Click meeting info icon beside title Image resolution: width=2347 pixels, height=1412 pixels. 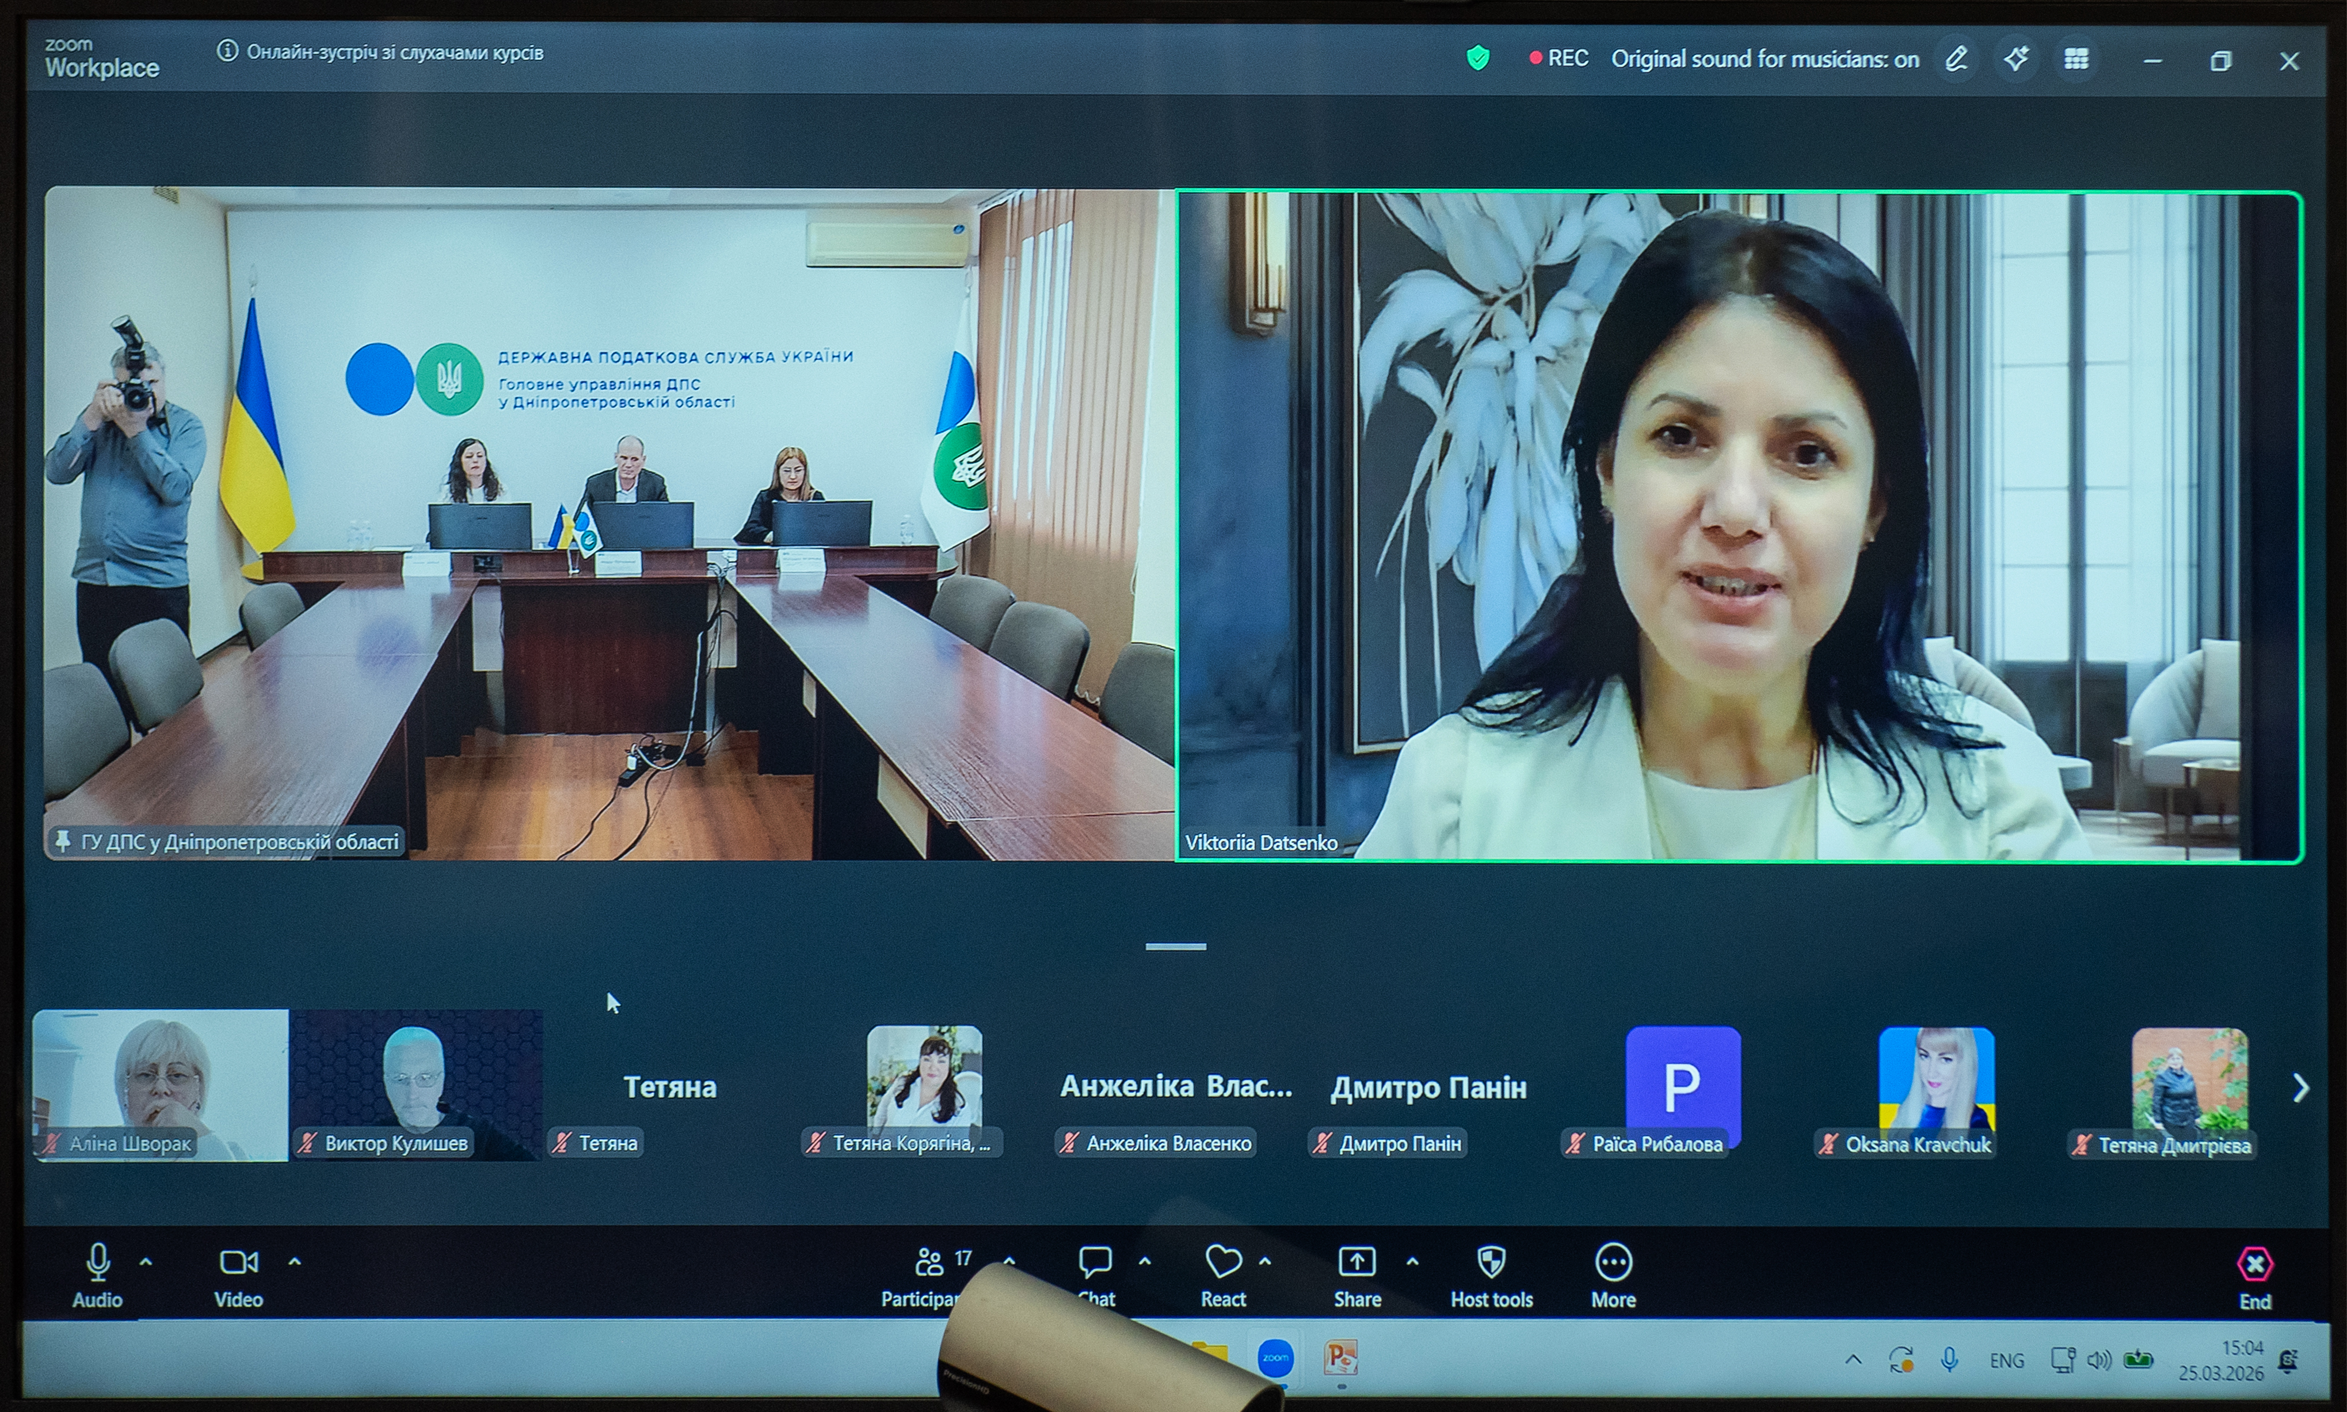click(x=227, y=51)
